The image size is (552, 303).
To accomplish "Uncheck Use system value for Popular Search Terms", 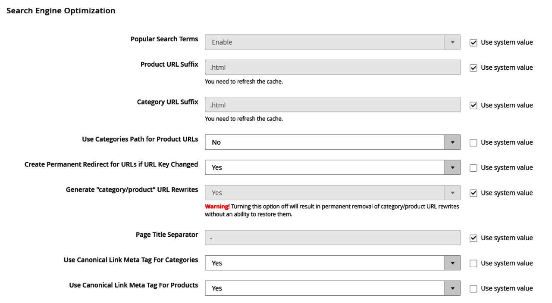I will (474, 43).
